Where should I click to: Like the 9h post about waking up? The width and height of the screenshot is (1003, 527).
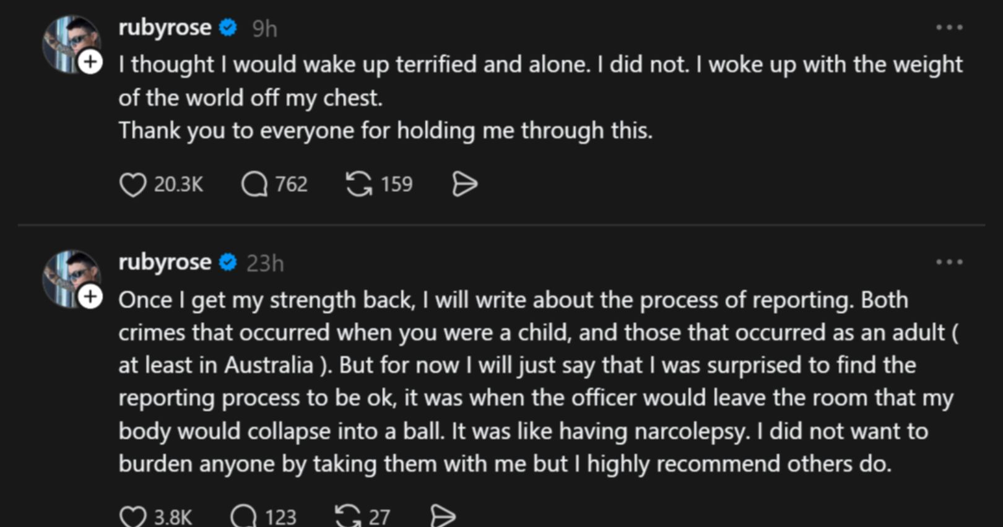pyautogui.click(x=132, y=185)
